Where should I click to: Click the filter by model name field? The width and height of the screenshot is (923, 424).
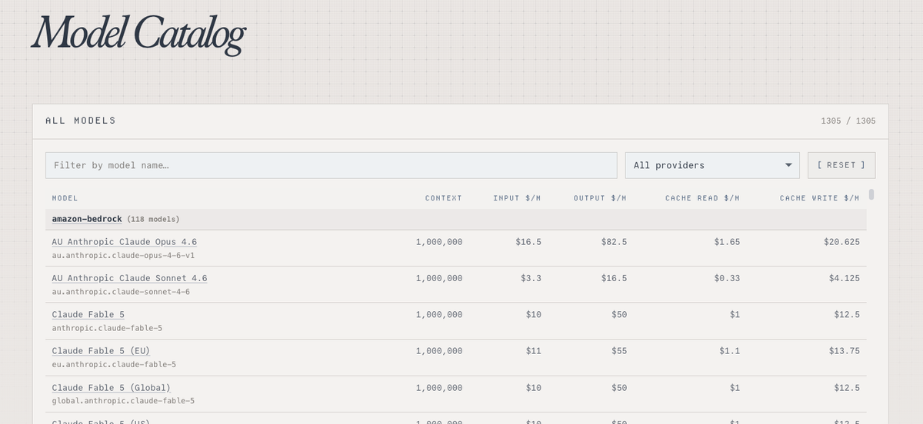coord(332,165)
